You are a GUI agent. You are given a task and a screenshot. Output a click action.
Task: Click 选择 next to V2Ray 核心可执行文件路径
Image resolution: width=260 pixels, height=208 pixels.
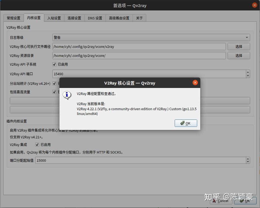238,47
